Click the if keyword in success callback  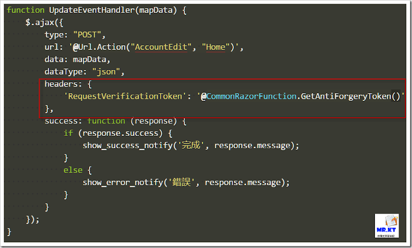68,133
